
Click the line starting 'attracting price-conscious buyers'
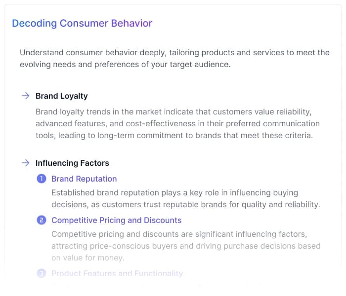(186, 246)
